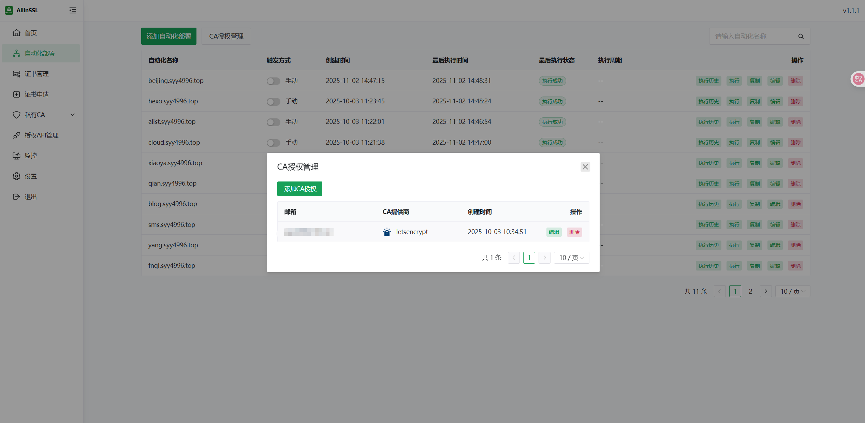The width and height of the screenshot is (865, 423).
Task: Open main list page size dropdown
Action: [793, 291]
